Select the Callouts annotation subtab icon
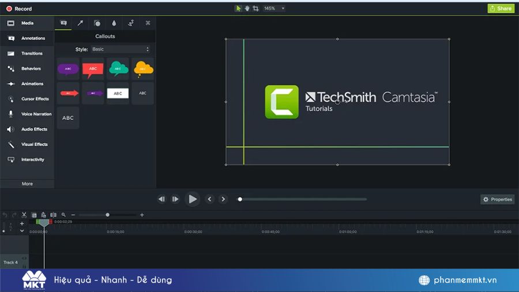The image size is (519, 292). pyautogui.click(x=63, y=23)
